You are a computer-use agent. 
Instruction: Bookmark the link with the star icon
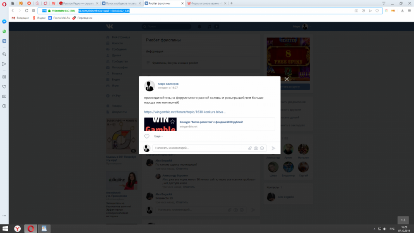pyautogui.click(x=172, y=122)
